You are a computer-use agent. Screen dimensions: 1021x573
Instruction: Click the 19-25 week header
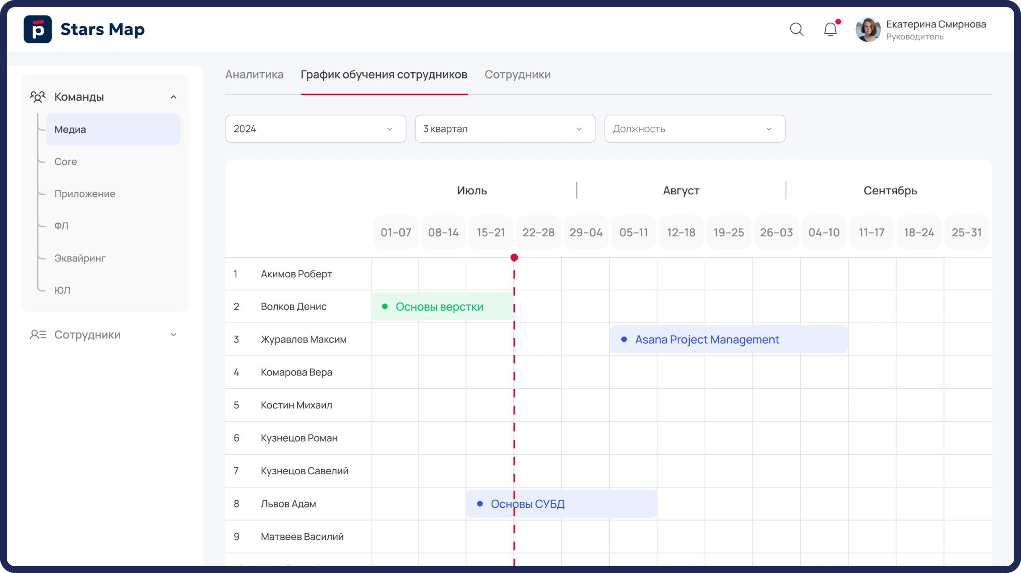729,233
